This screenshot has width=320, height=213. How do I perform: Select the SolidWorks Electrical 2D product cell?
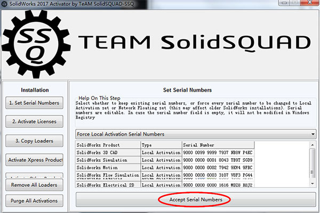point(108,185)
